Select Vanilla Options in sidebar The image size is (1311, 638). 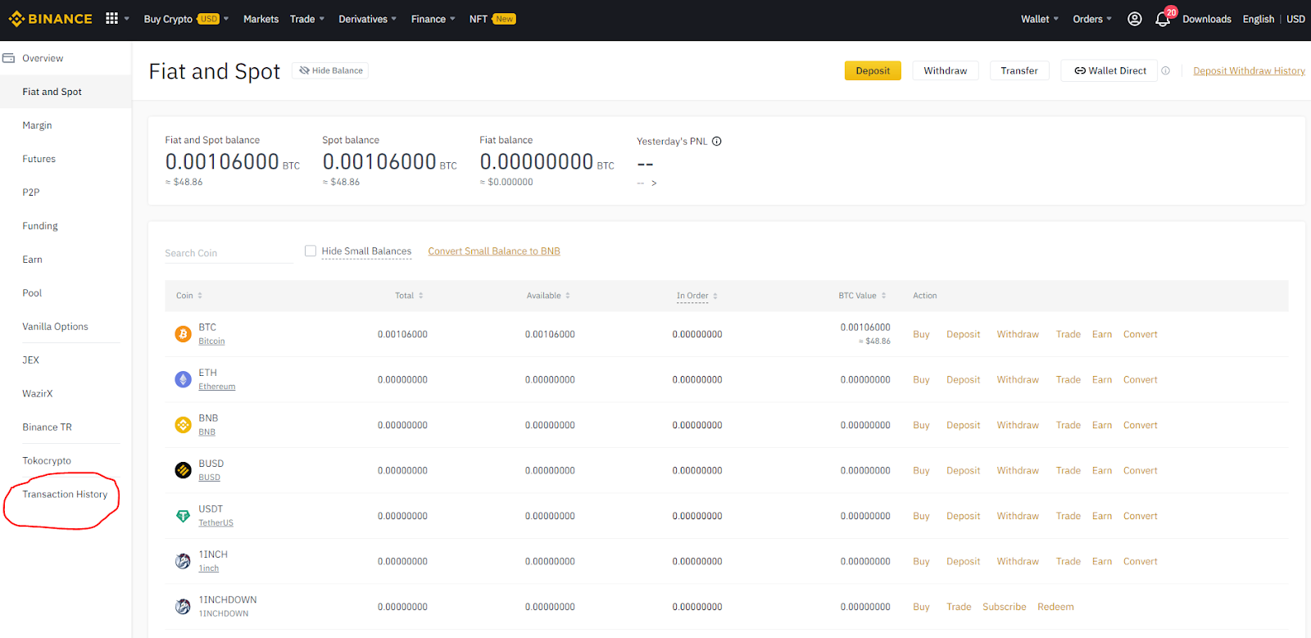point(55,327)
